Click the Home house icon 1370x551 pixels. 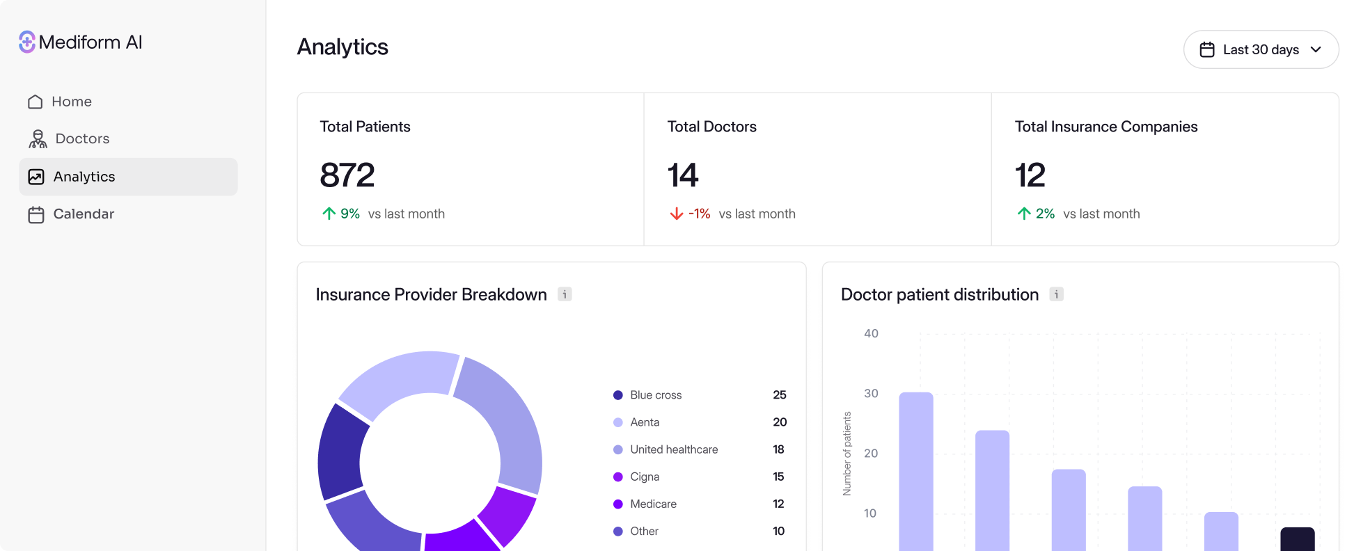coord(36,102)
